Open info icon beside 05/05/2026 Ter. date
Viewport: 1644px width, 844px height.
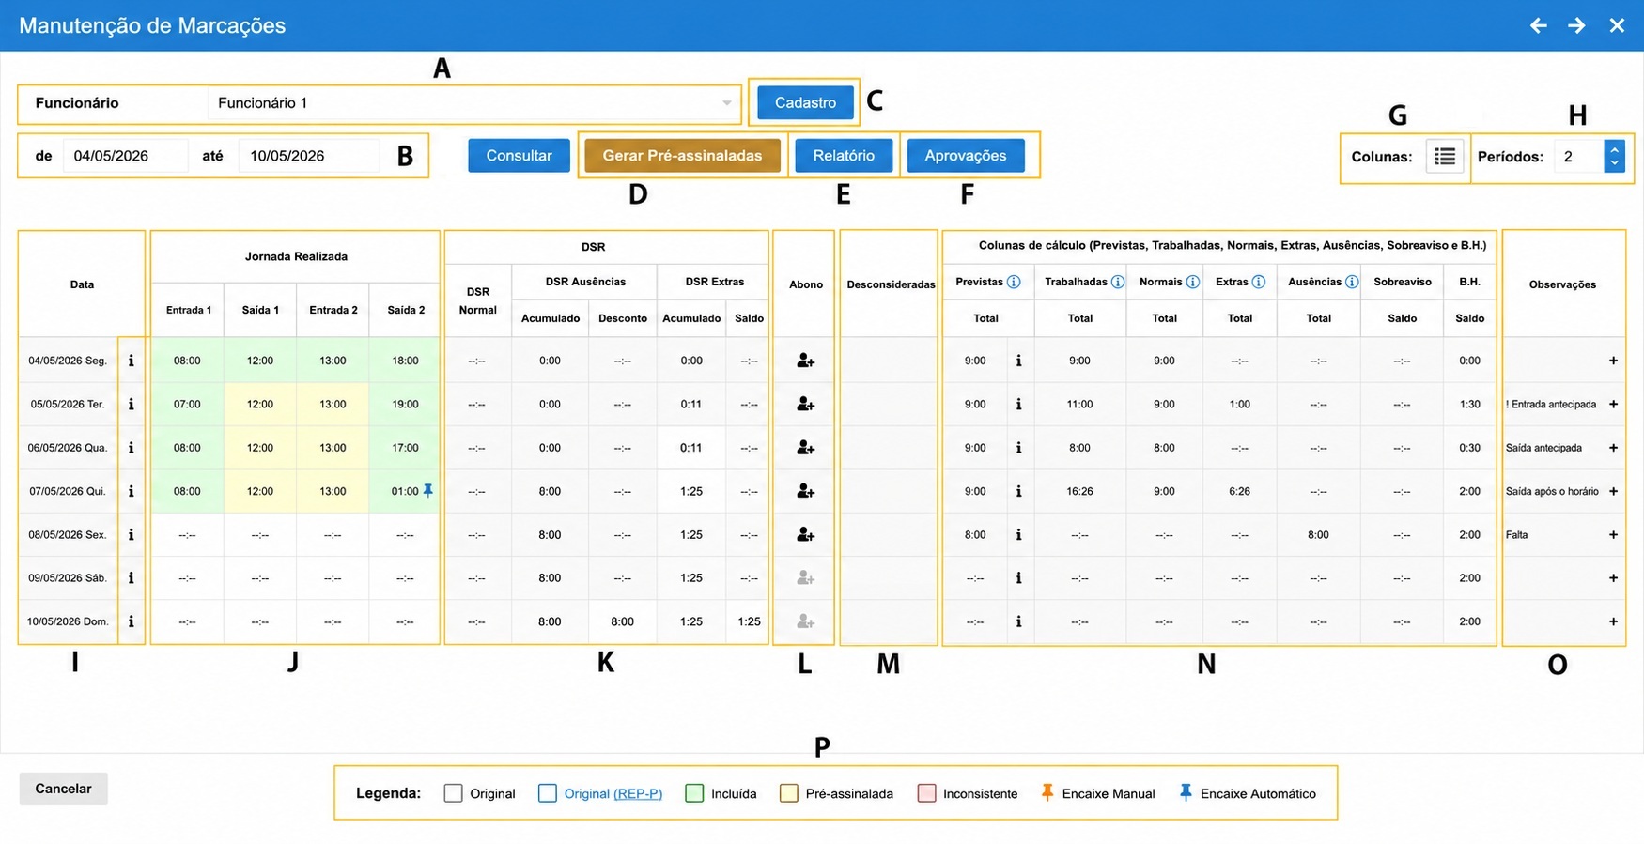tap(131, 404)
